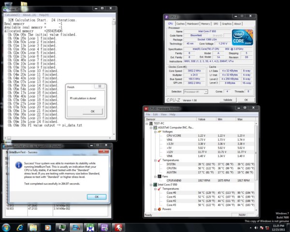Collapse Temperatures group above Core #0
The height and width of the screenshot is (232, 290).
(x=155, y=189)
